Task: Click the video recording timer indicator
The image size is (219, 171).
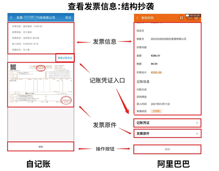Action: 193,15
